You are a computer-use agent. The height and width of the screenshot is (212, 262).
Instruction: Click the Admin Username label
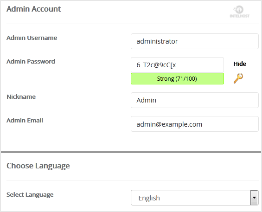click(32, 38)
